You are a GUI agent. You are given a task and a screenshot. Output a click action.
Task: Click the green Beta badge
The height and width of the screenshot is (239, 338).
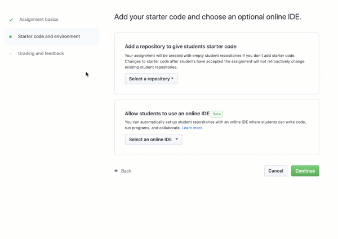coord(216,114)
